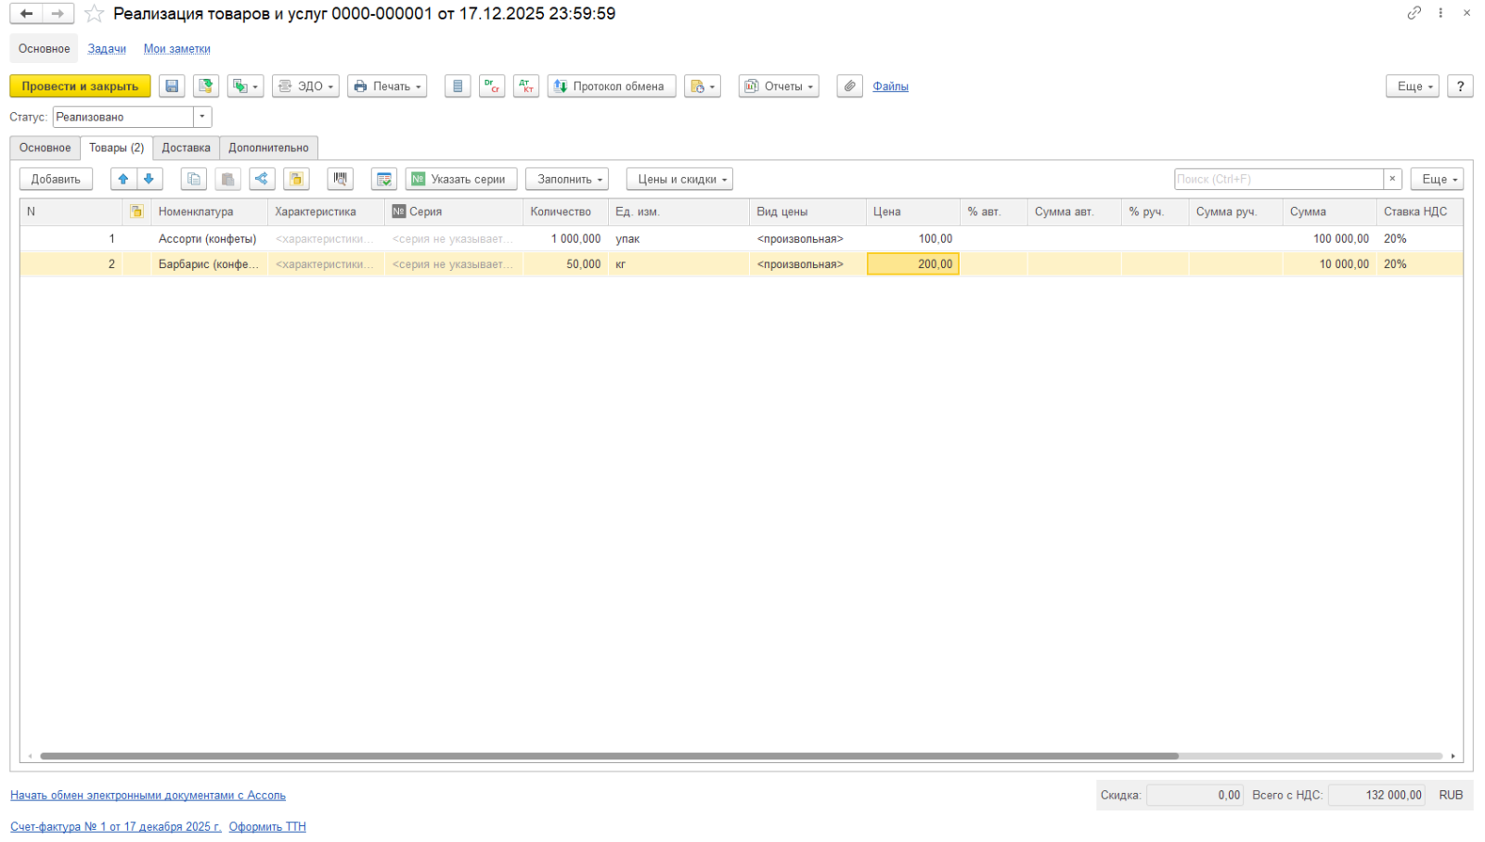Switch to the Доставка tab
Viewport: 1485px width, 842px height.
point(186,148)
